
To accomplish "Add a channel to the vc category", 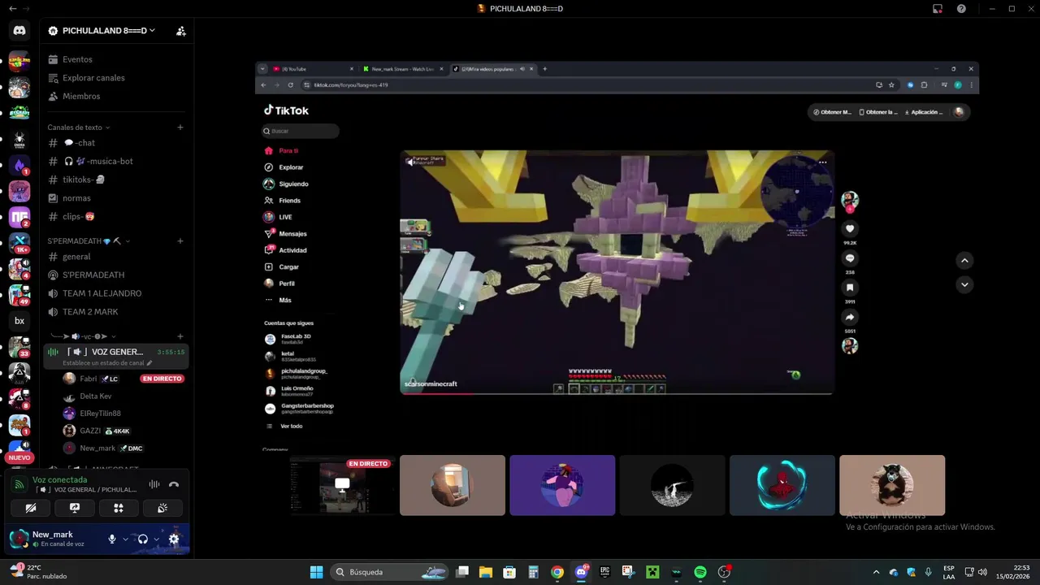I will click(x=180, y=336).
